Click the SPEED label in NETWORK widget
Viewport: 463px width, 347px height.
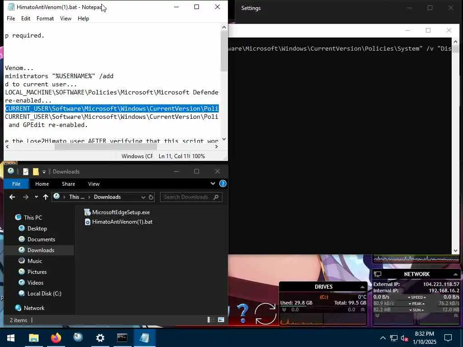416,297
